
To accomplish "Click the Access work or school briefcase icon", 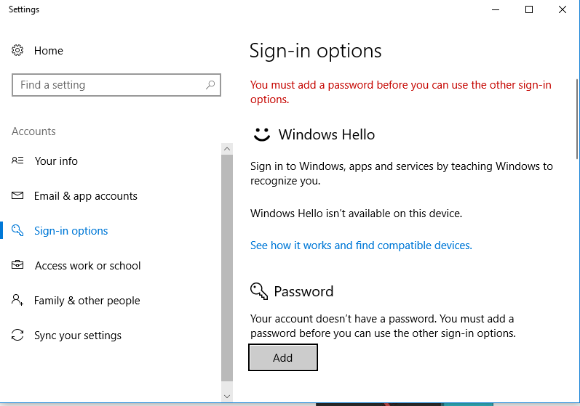I will coord(17,266).
